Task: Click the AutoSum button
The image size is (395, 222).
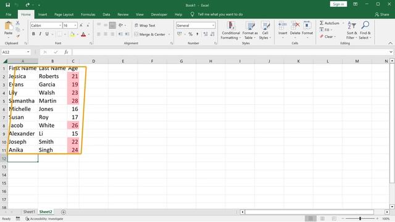Action: pyautogui.click(x=330, y=23)
